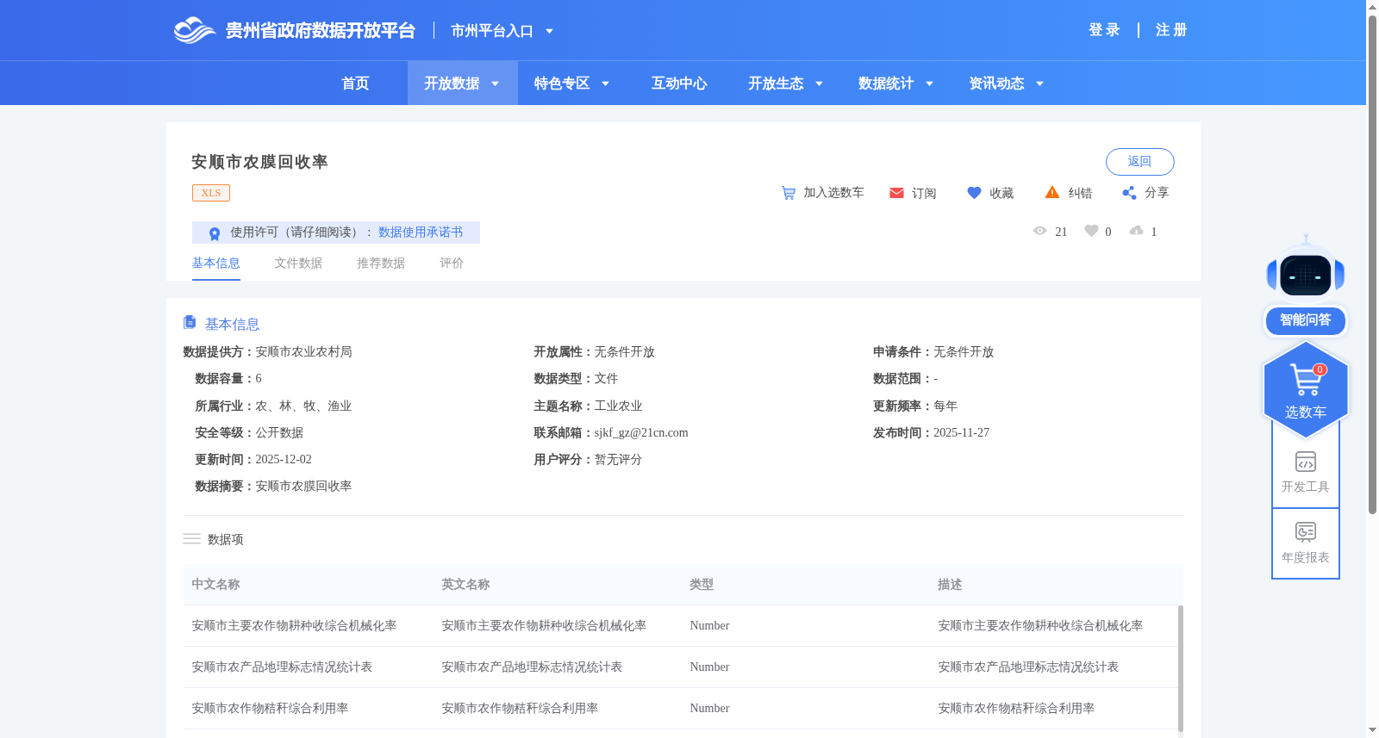Click the 类型 column header
Screen dimensions: 1379x738
(x=702, y=585)
